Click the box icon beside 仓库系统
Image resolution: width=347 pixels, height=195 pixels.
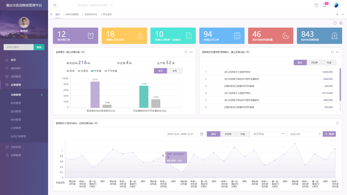point(7,147)
